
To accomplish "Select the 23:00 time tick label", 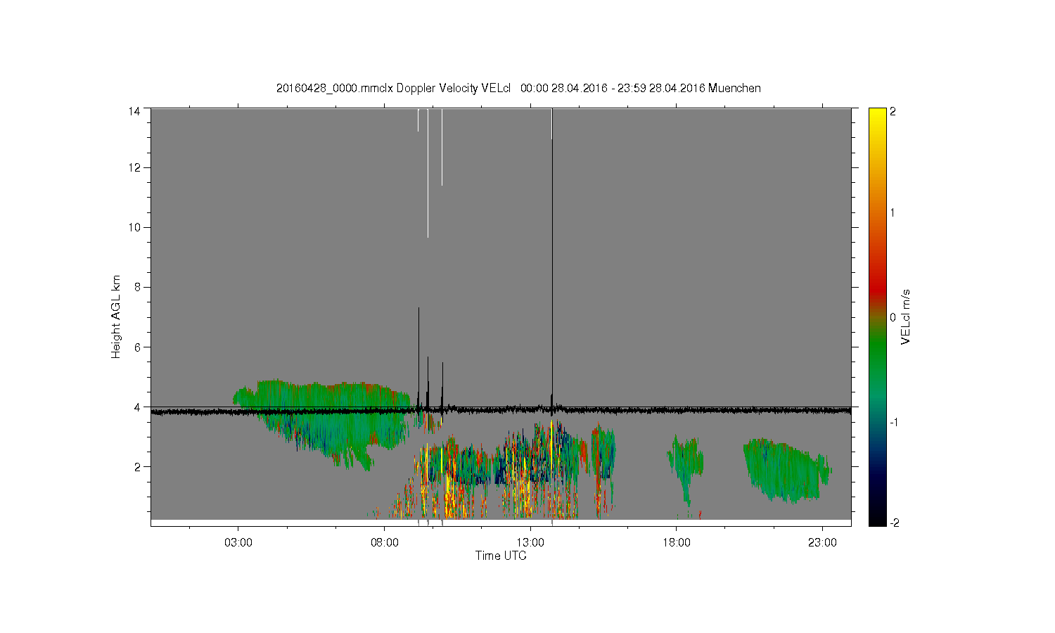I will [x=822, y=543].
